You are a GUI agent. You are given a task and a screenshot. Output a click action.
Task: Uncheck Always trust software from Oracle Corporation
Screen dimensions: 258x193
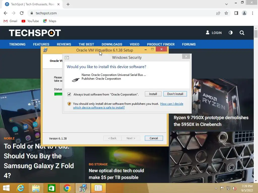69,94
